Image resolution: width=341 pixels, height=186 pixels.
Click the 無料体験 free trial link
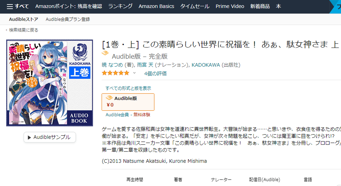(x=142, y=115)
